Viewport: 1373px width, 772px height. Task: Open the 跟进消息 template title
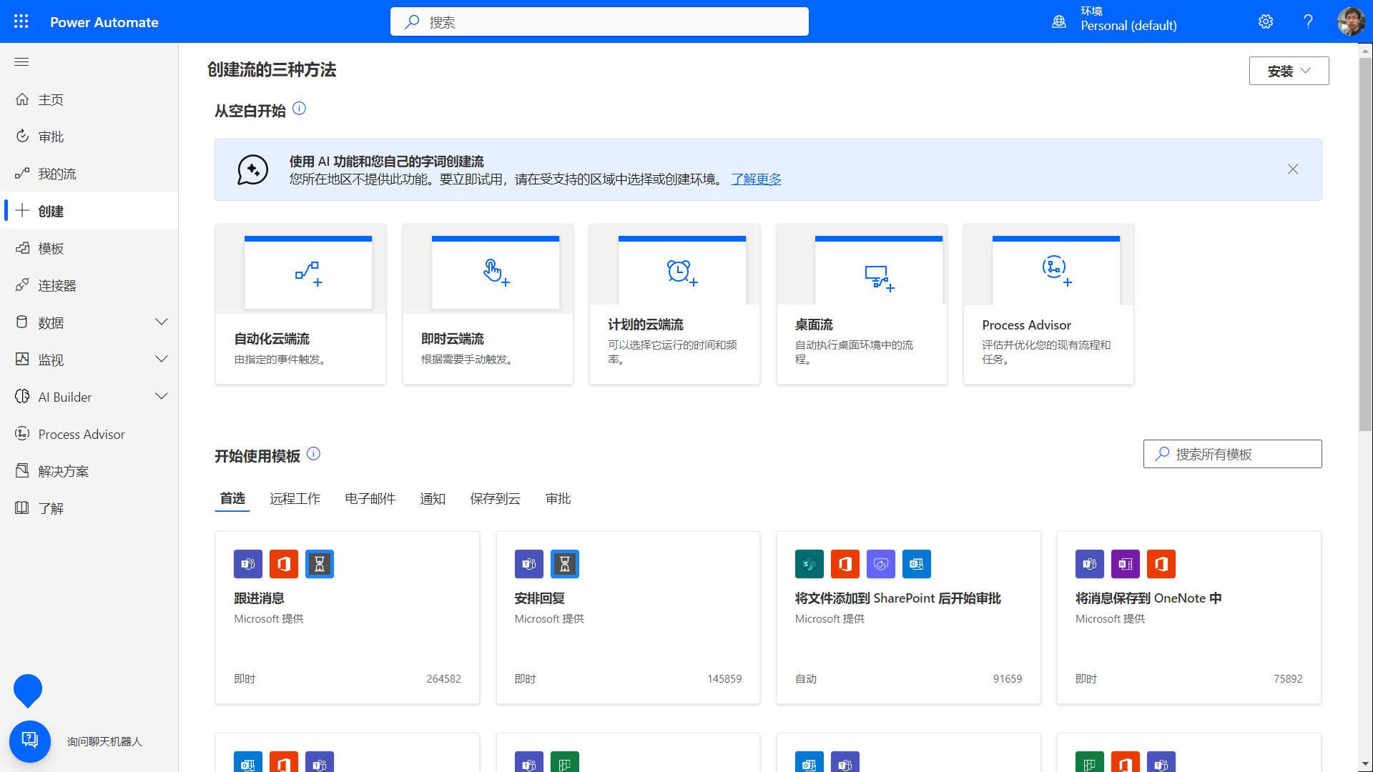click(x=259, y=598)
